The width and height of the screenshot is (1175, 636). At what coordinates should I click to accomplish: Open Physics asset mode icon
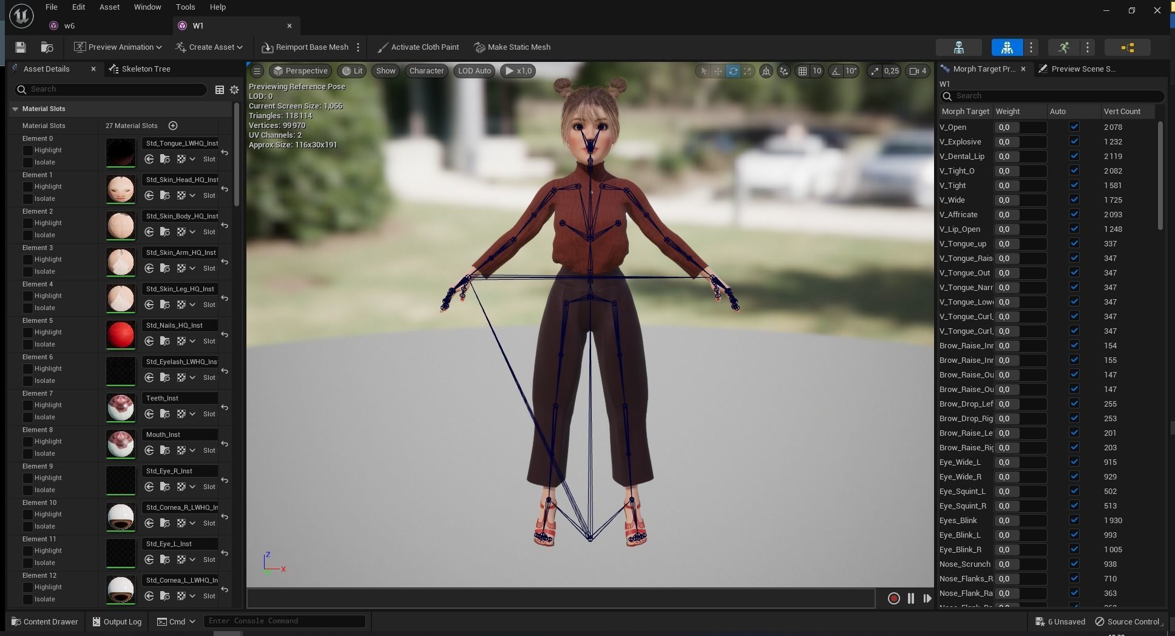1128,47
